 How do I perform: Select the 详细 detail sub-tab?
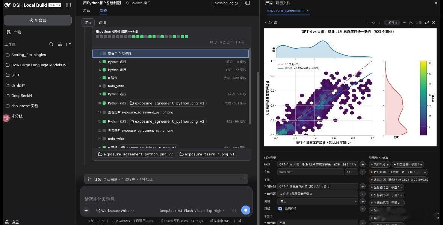[102, 22]
